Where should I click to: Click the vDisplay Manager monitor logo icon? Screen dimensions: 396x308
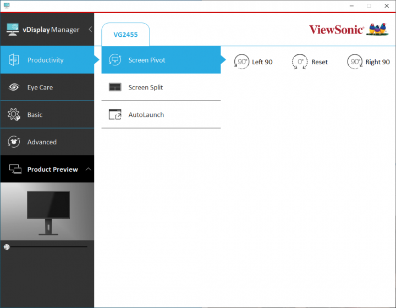pos(13,30)
